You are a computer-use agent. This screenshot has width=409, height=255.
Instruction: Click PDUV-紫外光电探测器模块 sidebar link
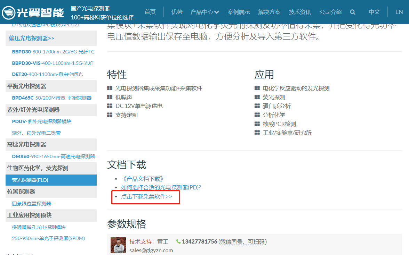coord(42,121)
